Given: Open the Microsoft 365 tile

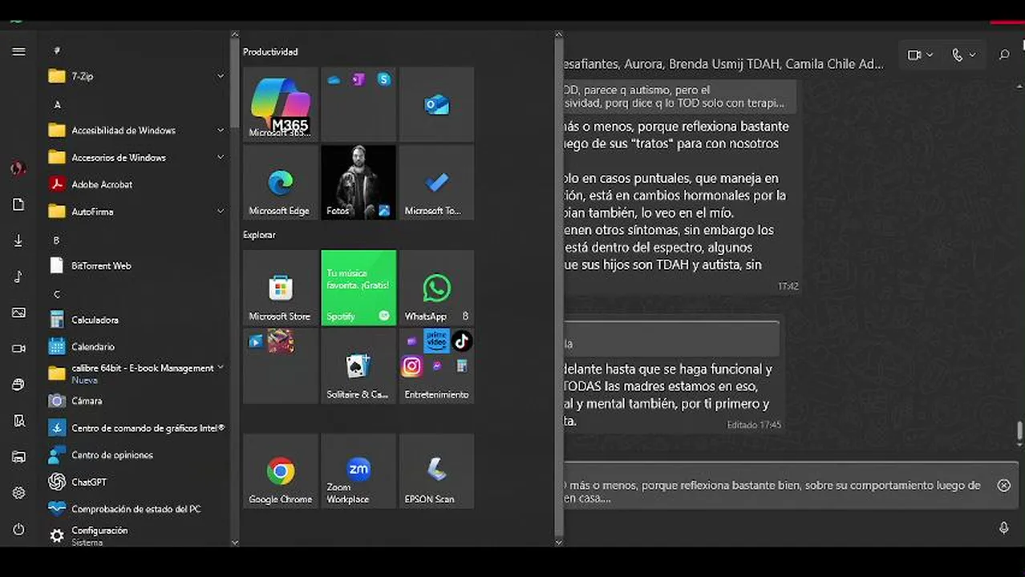Looking at the screenshot, I should pos(280,104).
